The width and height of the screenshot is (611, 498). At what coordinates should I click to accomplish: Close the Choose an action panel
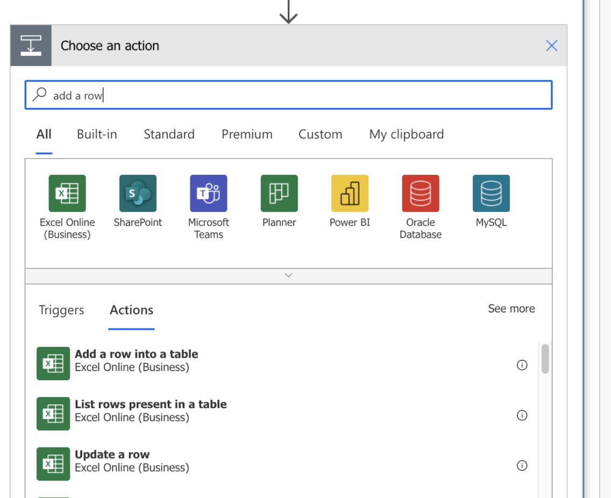coord(551,46)
